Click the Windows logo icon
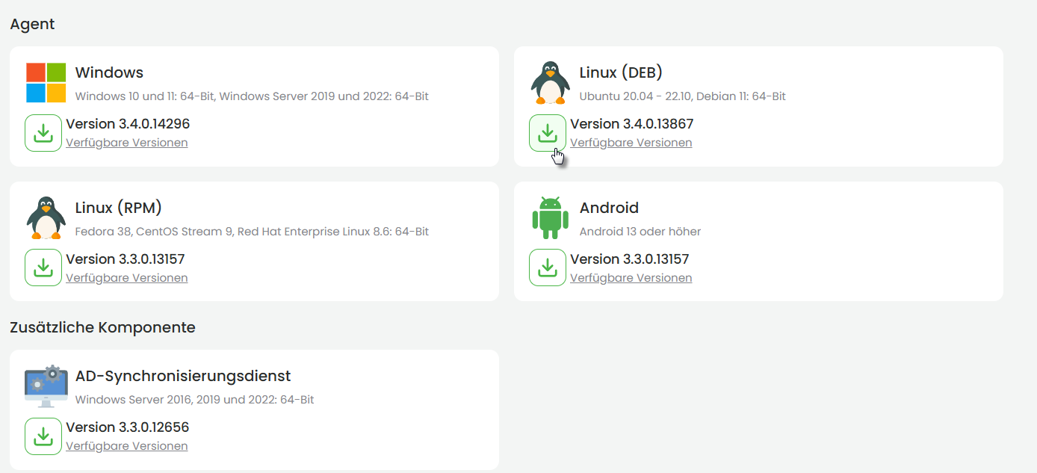The width and height of the screenshot is (1037, 473). (46, 82)
